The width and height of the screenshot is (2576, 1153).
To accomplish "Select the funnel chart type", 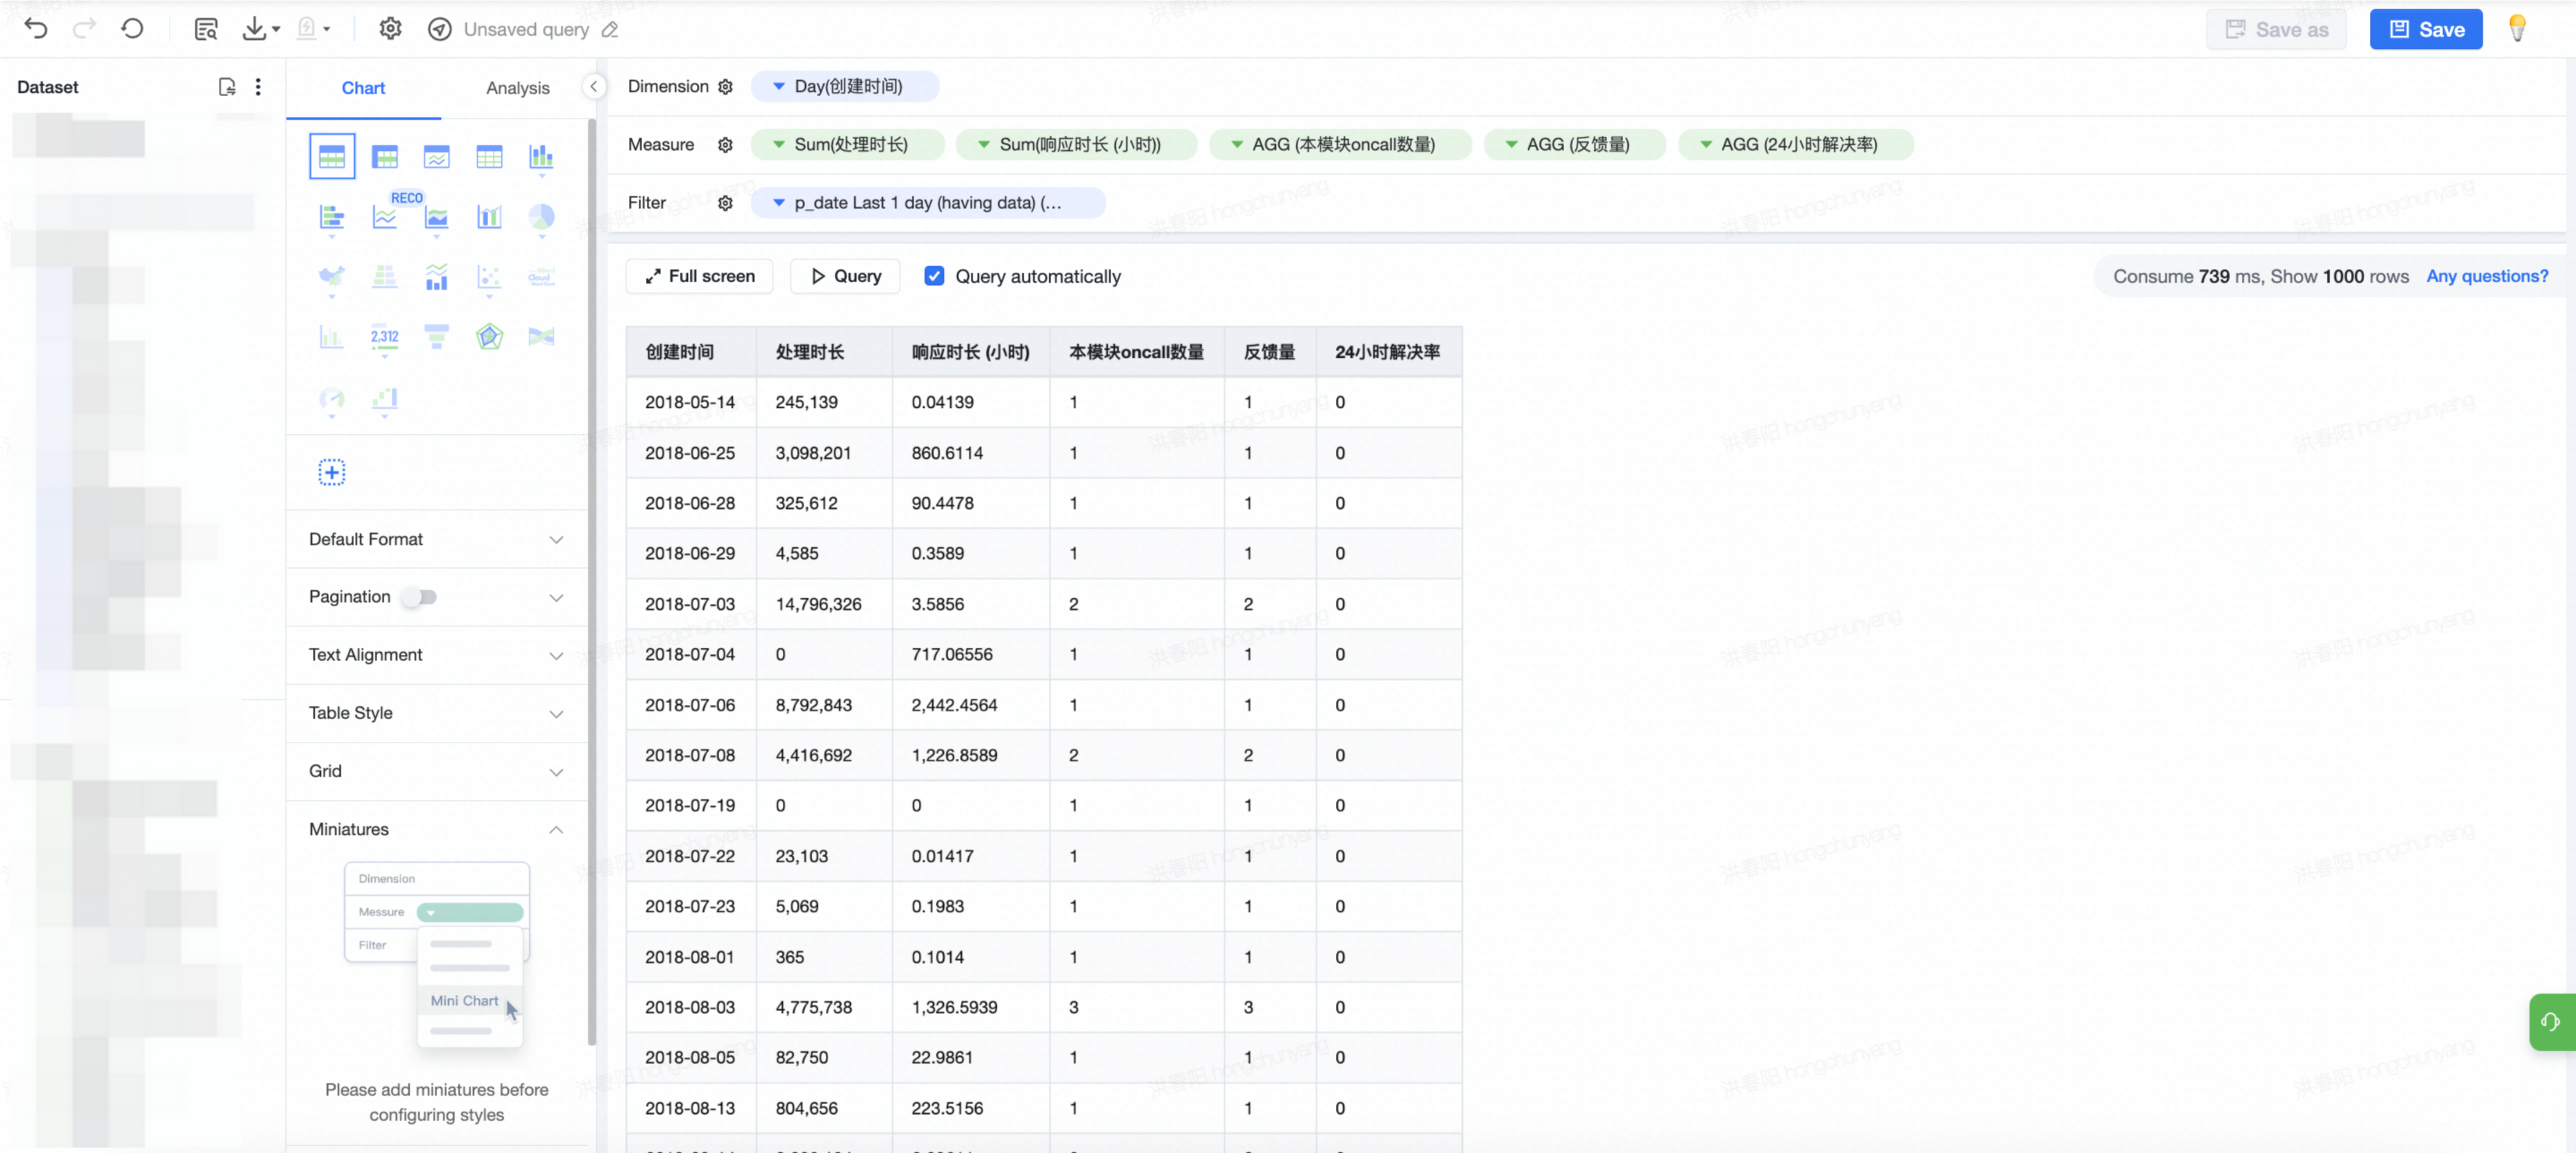I will (437, 337).
